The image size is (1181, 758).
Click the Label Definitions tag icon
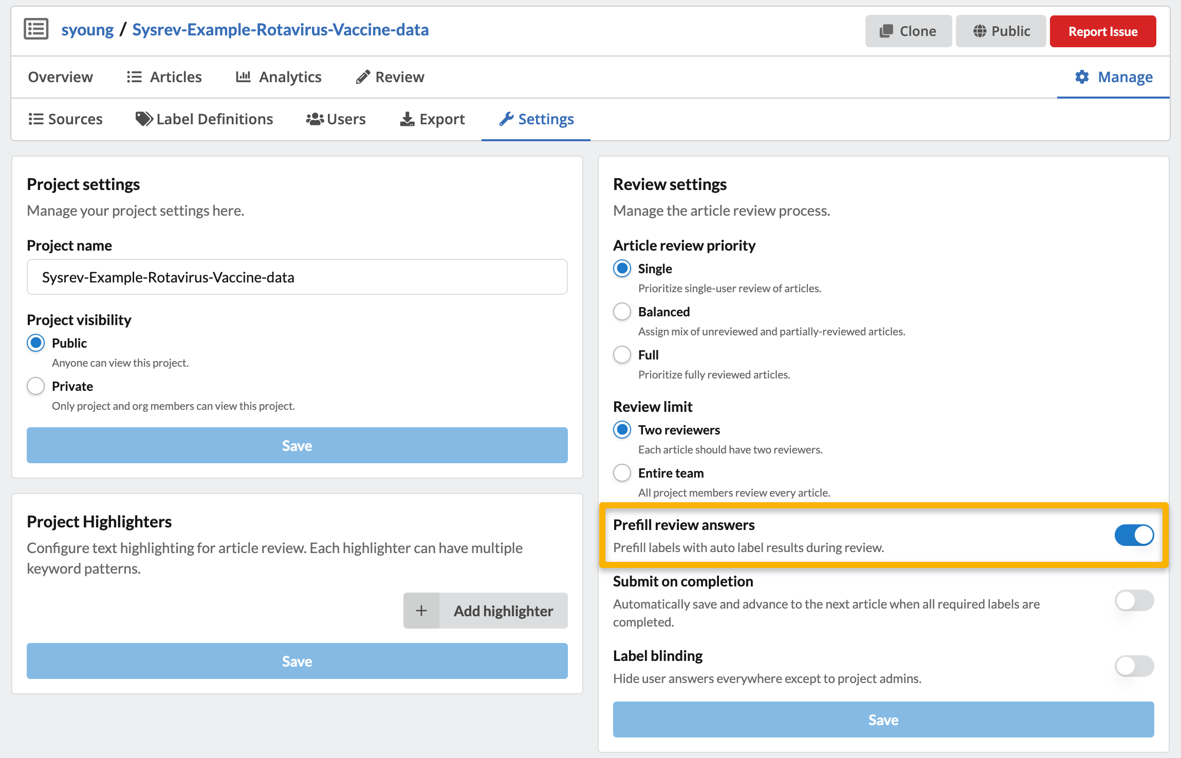(x=144, y=119)
